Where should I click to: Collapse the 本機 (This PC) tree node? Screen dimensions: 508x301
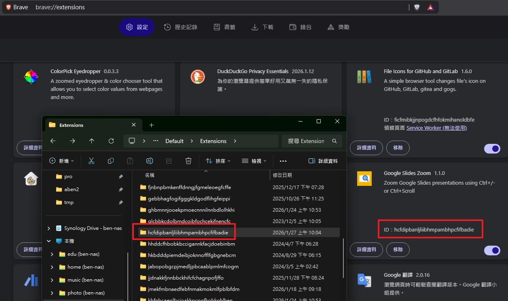click(x=49, y=241)
